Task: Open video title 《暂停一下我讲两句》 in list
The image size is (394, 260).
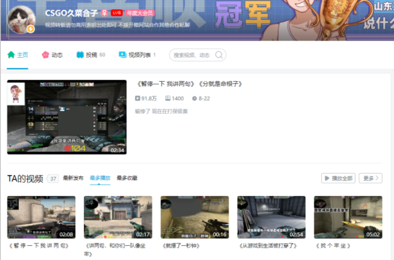Action: [39, 246]
